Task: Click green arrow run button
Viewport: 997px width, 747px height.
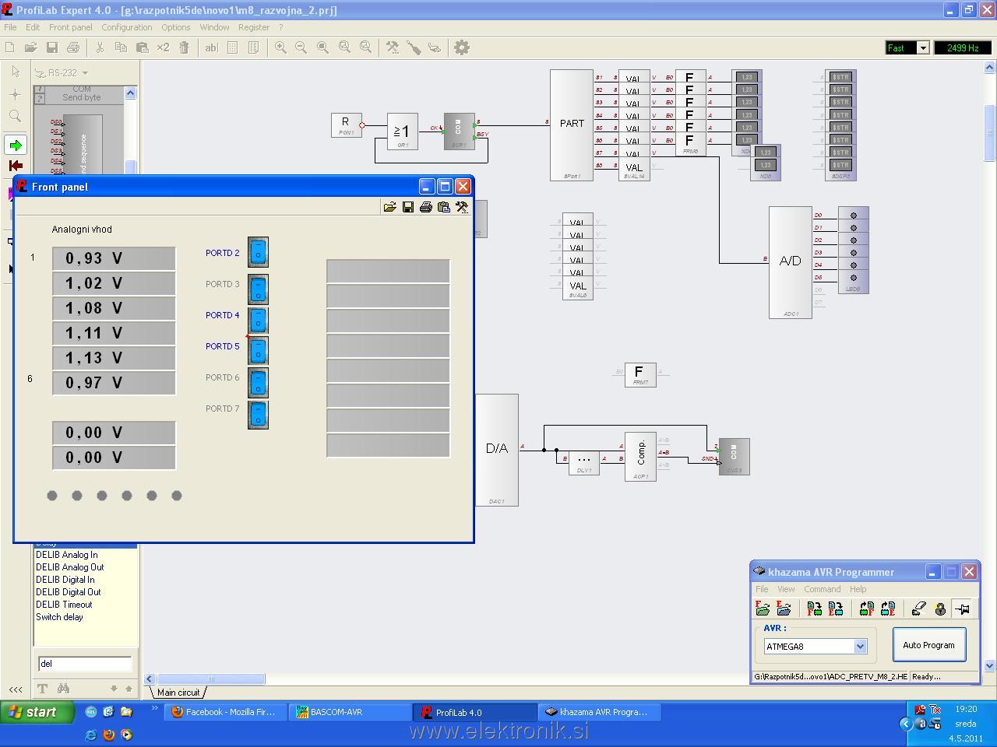Action: (x=16, y=145)
